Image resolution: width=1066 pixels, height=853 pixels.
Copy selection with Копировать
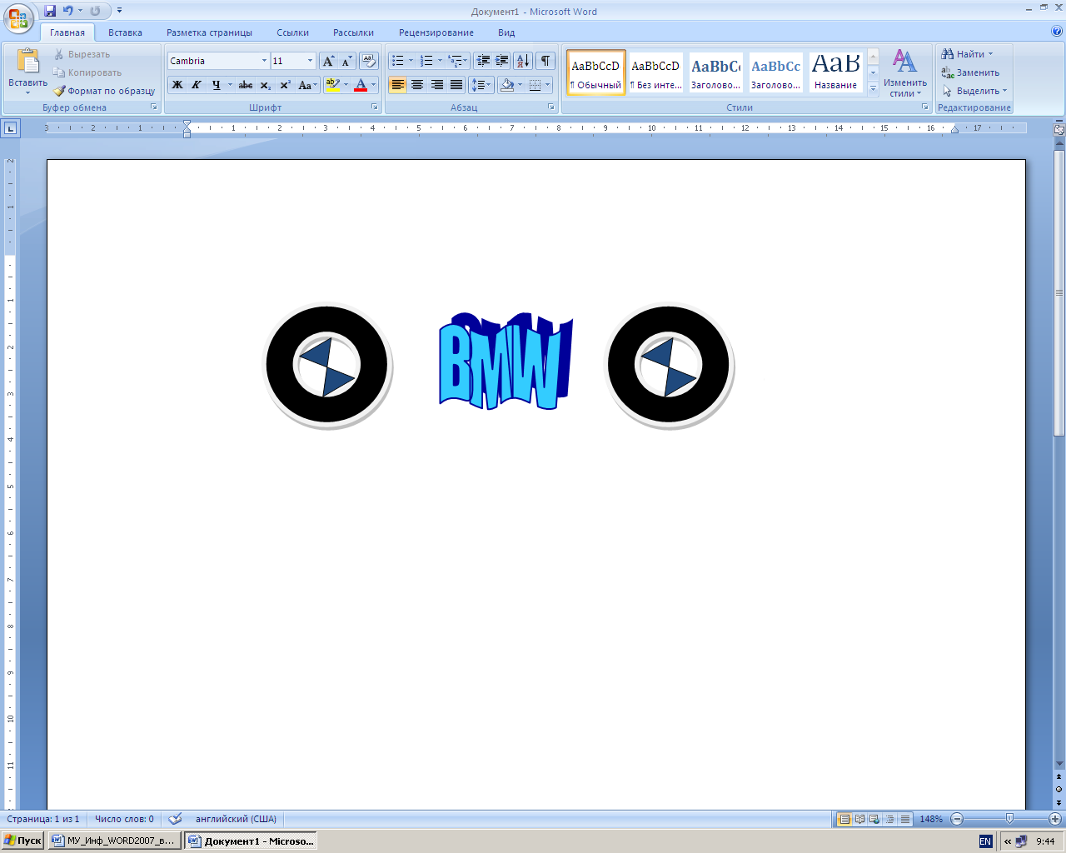pyautogui.click(x=87, y=72)
